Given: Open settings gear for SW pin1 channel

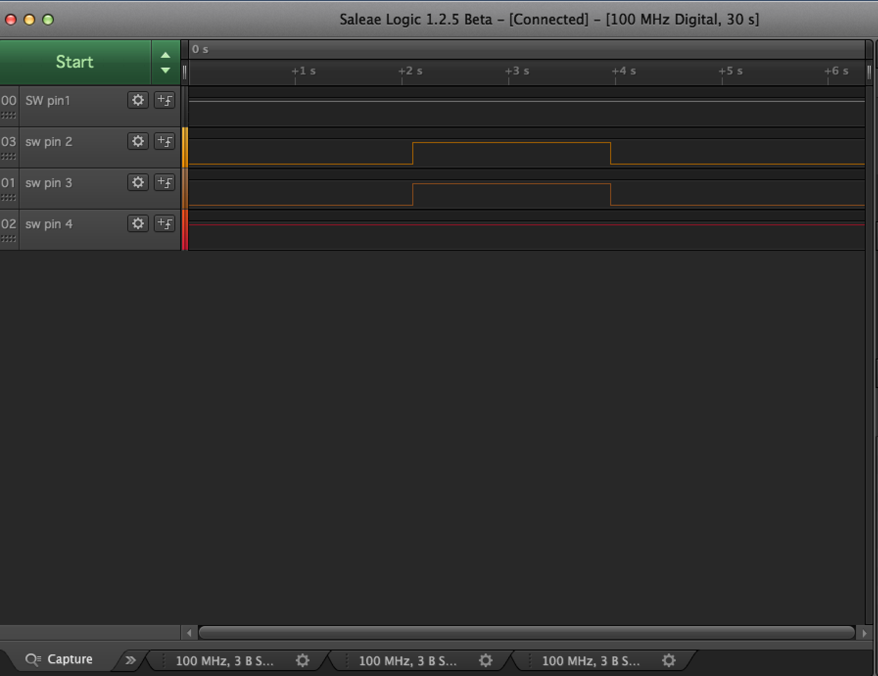Looking at the screenshot, I should click(x=138, y=100).
